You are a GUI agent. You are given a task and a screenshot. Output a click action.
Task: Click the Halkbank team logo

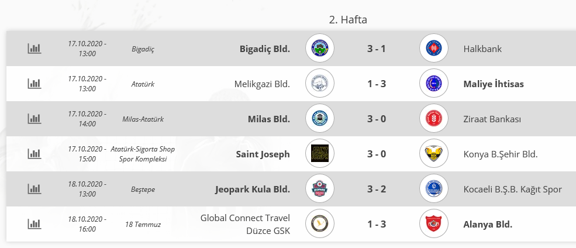(x=434, y=48)
